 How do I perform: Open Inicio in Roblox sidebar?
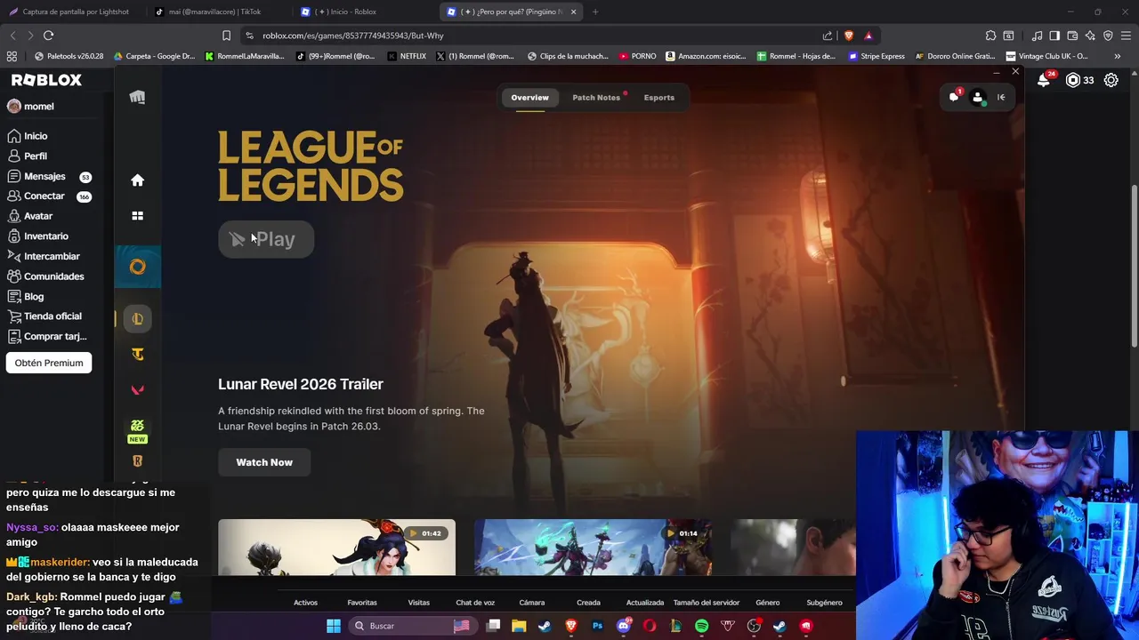(x=28, y=136)
